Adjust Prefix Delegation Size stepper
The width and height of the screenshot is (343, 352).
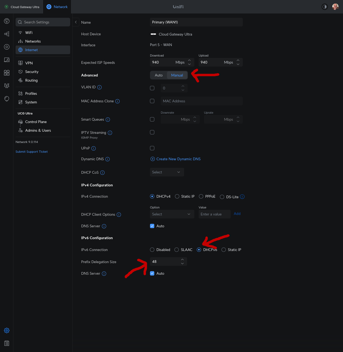tap(182, 262)
